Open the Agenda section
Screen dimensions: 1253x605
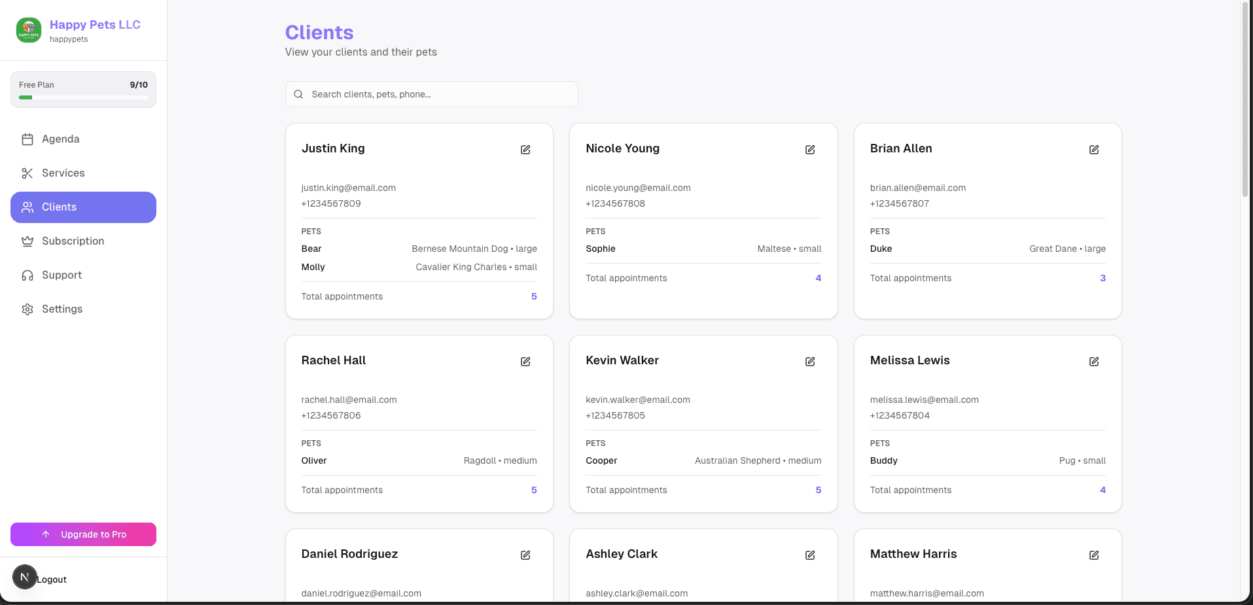60,139
